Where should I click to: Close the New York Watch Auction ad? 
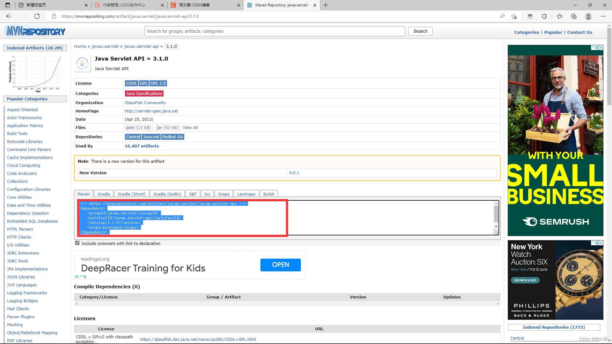[x=601, y=243]
